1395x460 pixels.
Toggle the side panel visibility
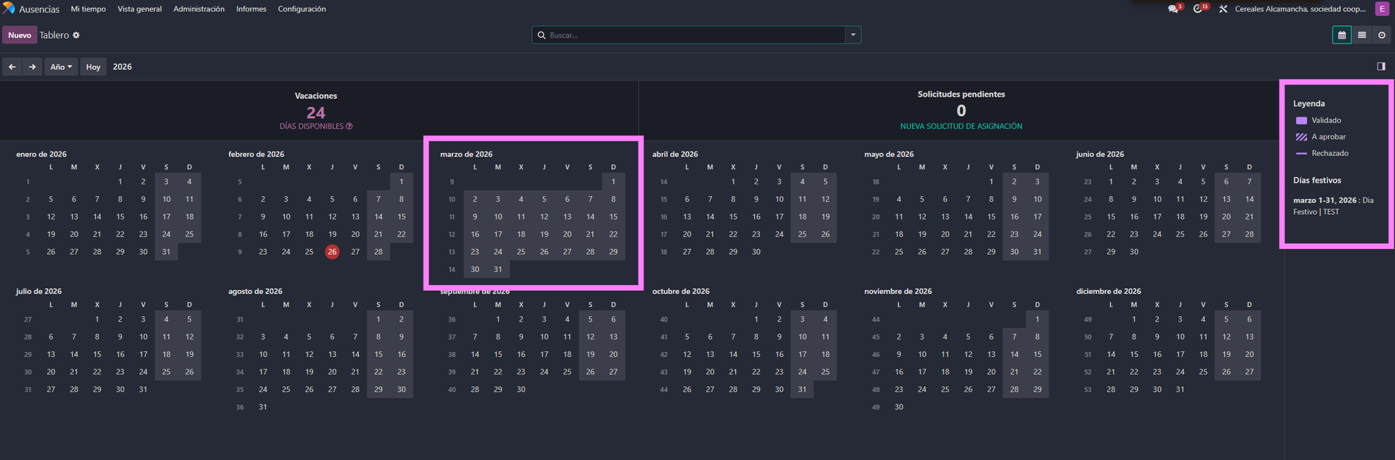[1380, 66]
